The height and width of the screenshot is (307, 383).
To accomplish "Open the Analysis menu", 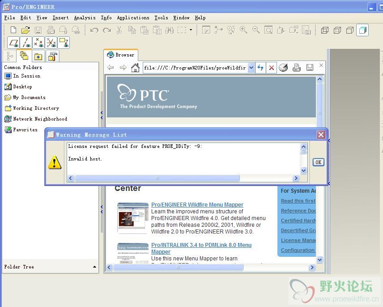I will point(85,17).
